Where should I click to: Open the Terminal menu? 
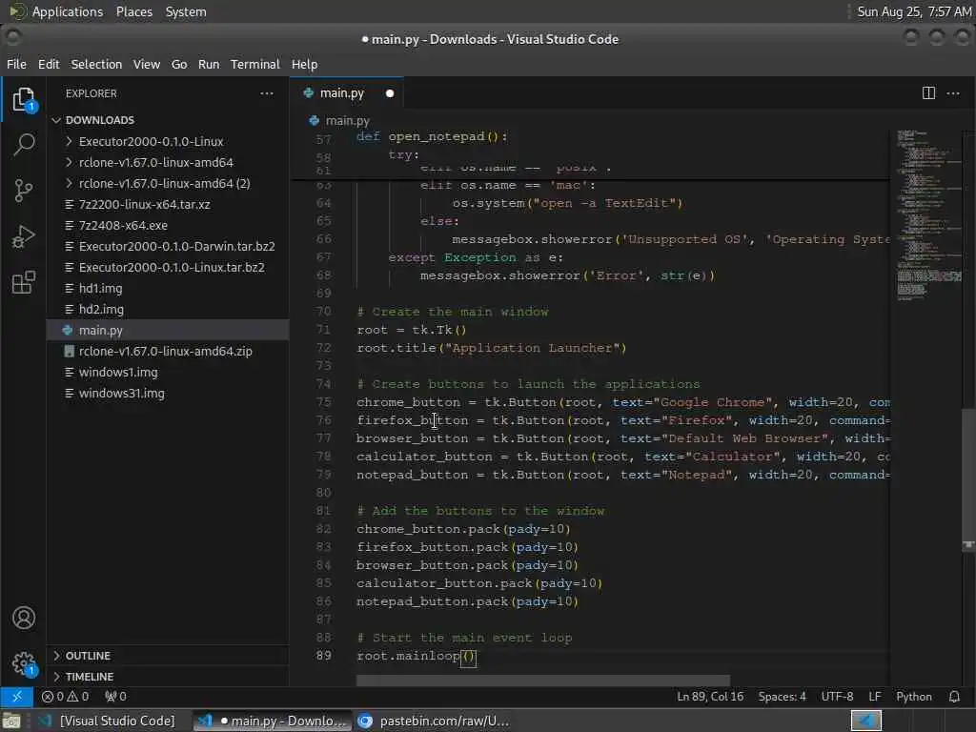click(x=255, y=64)
